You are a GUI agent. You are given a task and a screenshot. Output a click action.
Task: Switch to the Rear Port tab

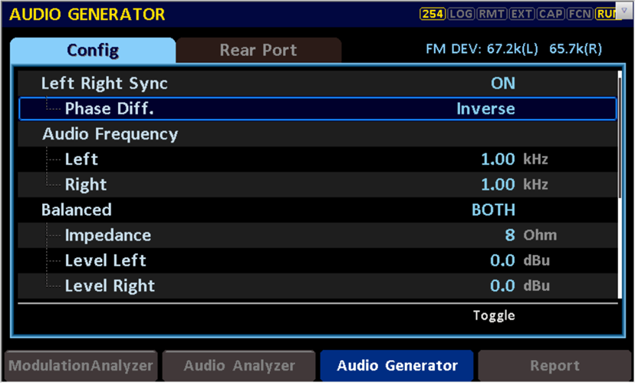[x=258, y=51]
